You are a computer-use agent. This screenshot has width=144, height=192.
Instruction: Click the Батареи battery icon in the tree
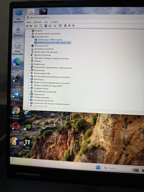pyautogui.click(x=33, y=30)
